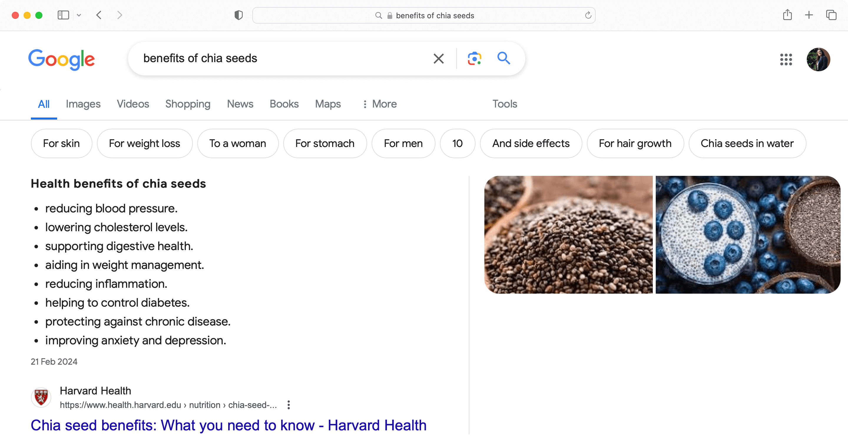
Task: Select the Images search tab
Action: pyautogui.click(x=83, y=104)
